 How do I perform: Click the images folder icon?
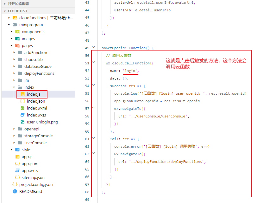coord(17,39)
